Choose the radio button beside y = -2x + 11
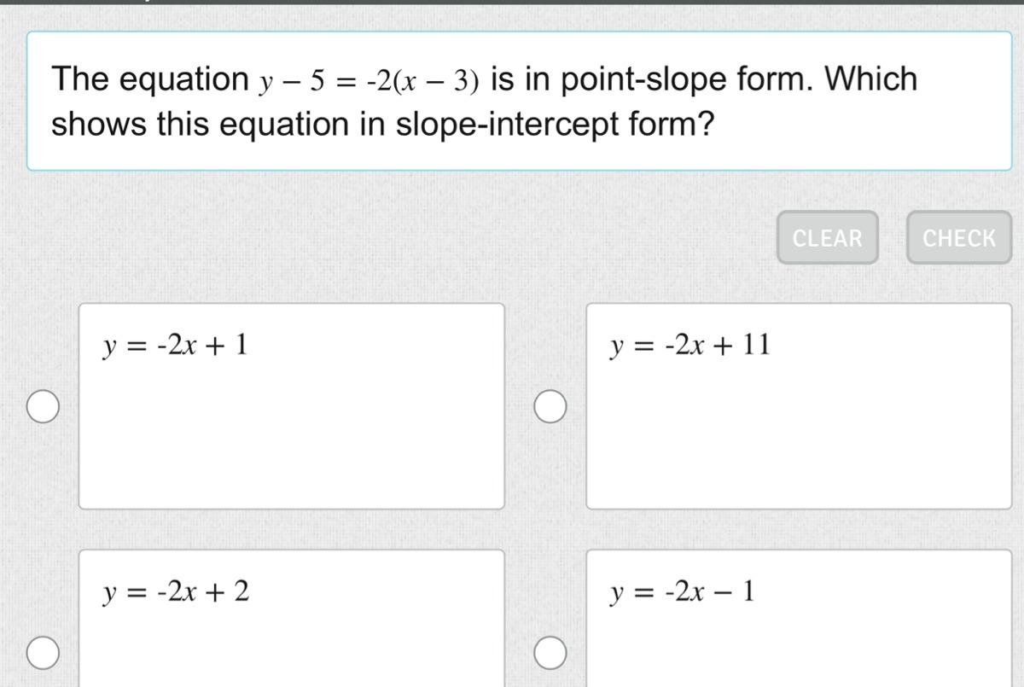This screenshot has width=1024, height=687. pos(550,406)
